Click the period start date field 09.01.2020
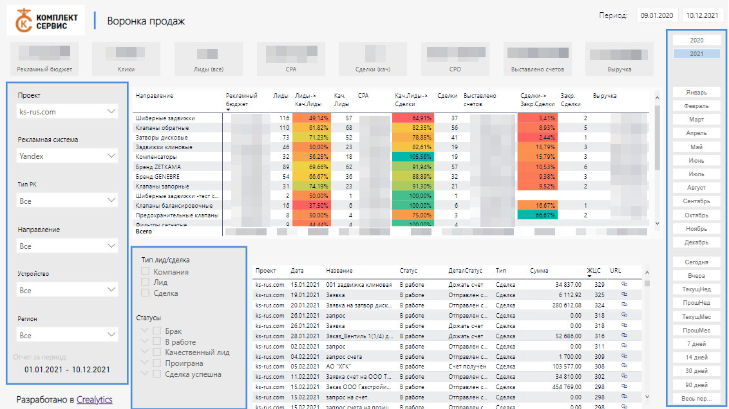The image size is (729, 409). point(657,16)
